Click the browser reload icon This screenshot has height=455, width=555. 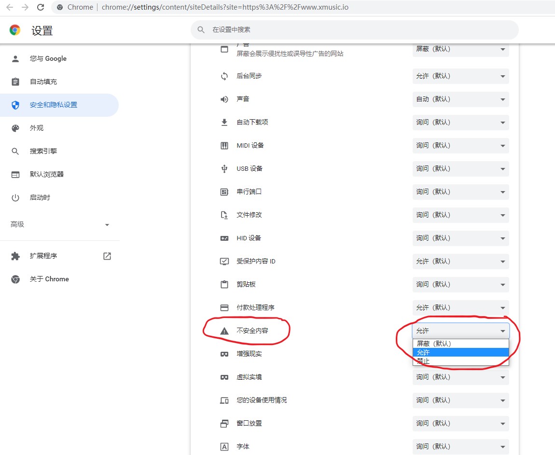click(41, 7)
